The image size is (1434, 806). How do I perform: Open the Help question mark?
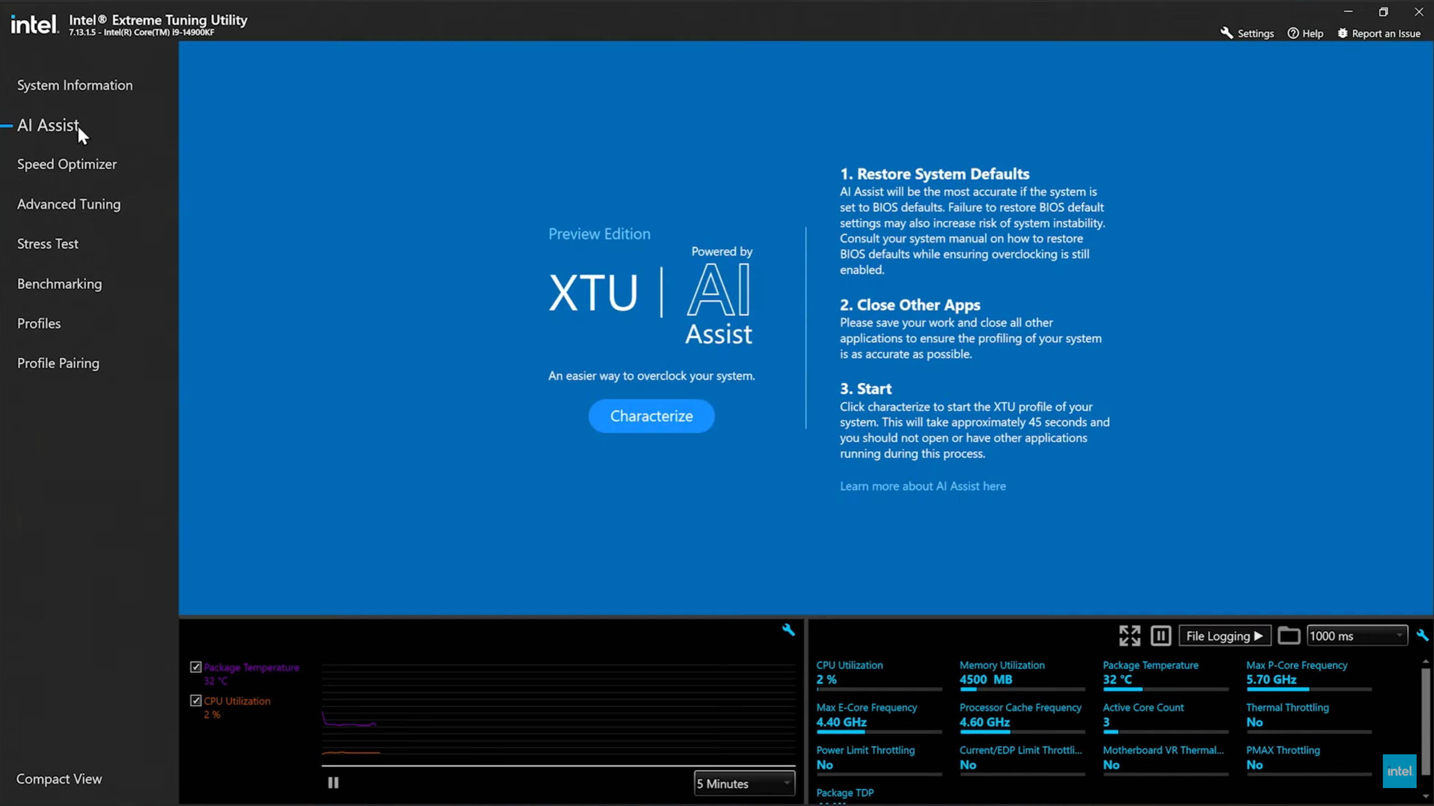pyautogui.click(x=1292, y=33)
